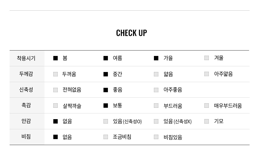
Task: Enable the 매우부드러움 checkbox
Action: coord(206,106)
